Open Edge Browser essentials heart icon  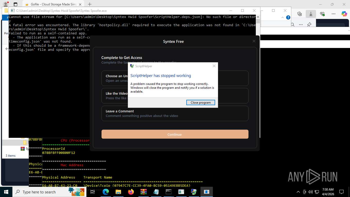[322, 14]
